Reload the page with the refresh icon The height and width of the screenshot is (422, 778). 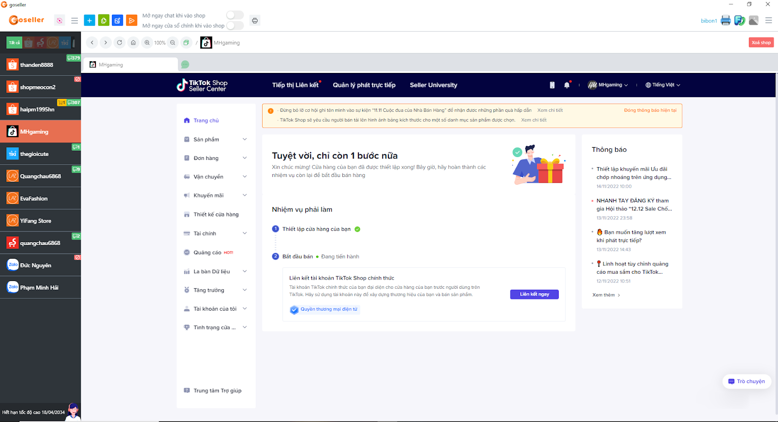coord(120,43)
